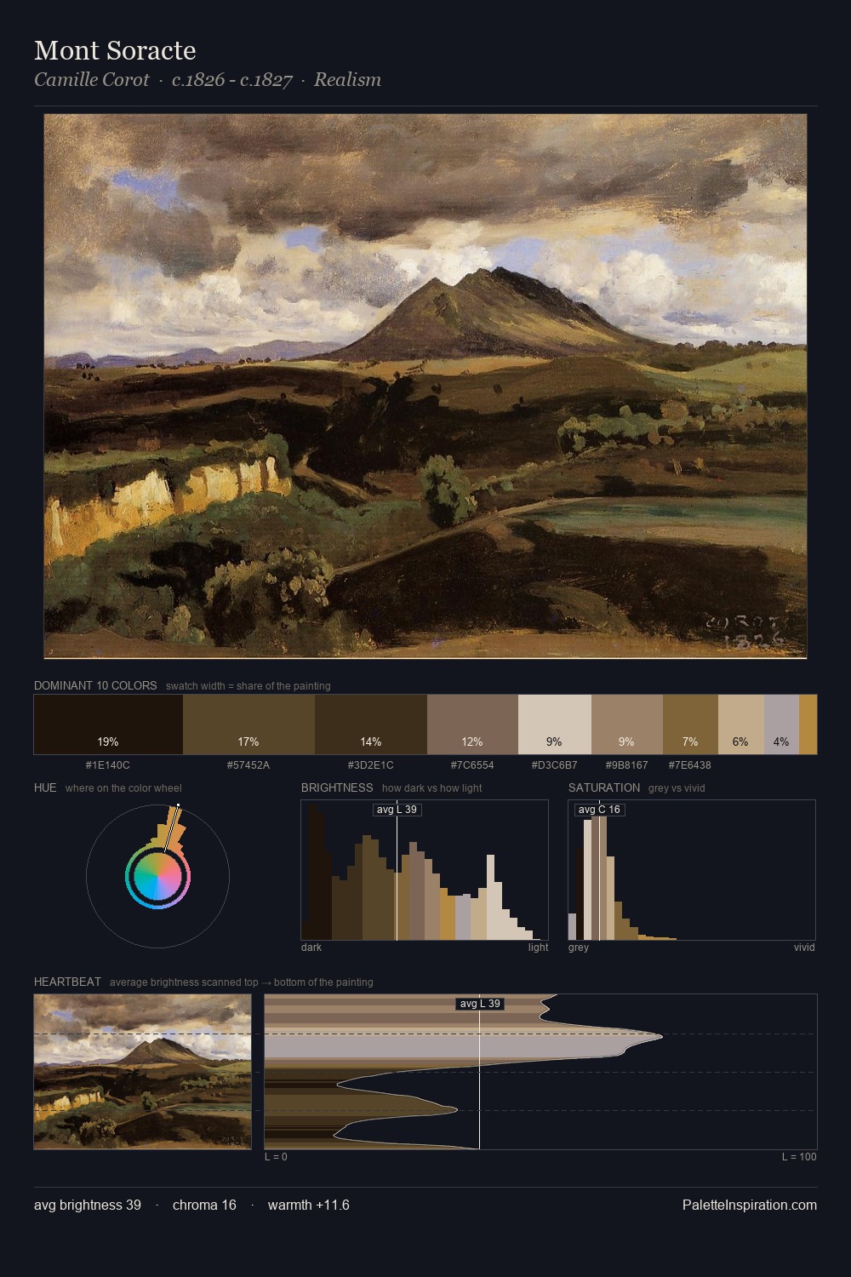Viewport: 851px width, 1277px height.
Task: Click the grey 4% swatch
Action: coord(781,724)
